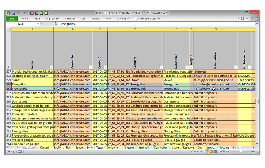Open the Developer ribbon tab

(123, 19)
